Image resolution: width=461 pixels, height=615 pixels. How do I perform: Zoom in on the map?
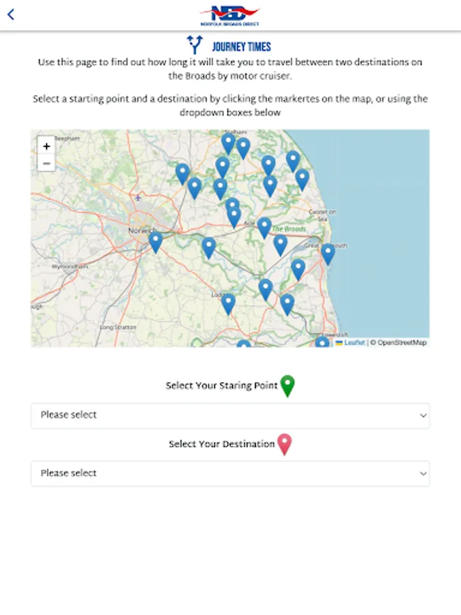pyautogui.click(x=46, y=146)
